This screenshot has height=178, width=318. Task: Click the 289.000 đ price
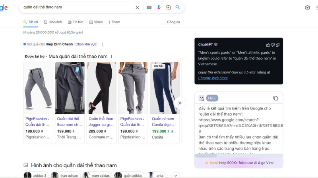(97, 131)
